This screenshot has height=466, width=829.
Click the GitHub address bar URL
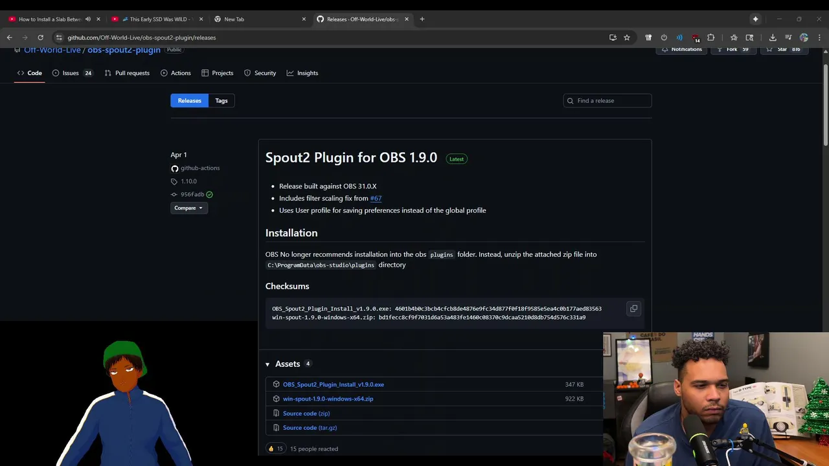(142, 38)
